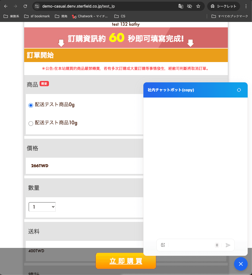Close the chatbot with the blue X button
Image resolution: width=252 pixels, height=275 pixels.
[x=241, y=264]
